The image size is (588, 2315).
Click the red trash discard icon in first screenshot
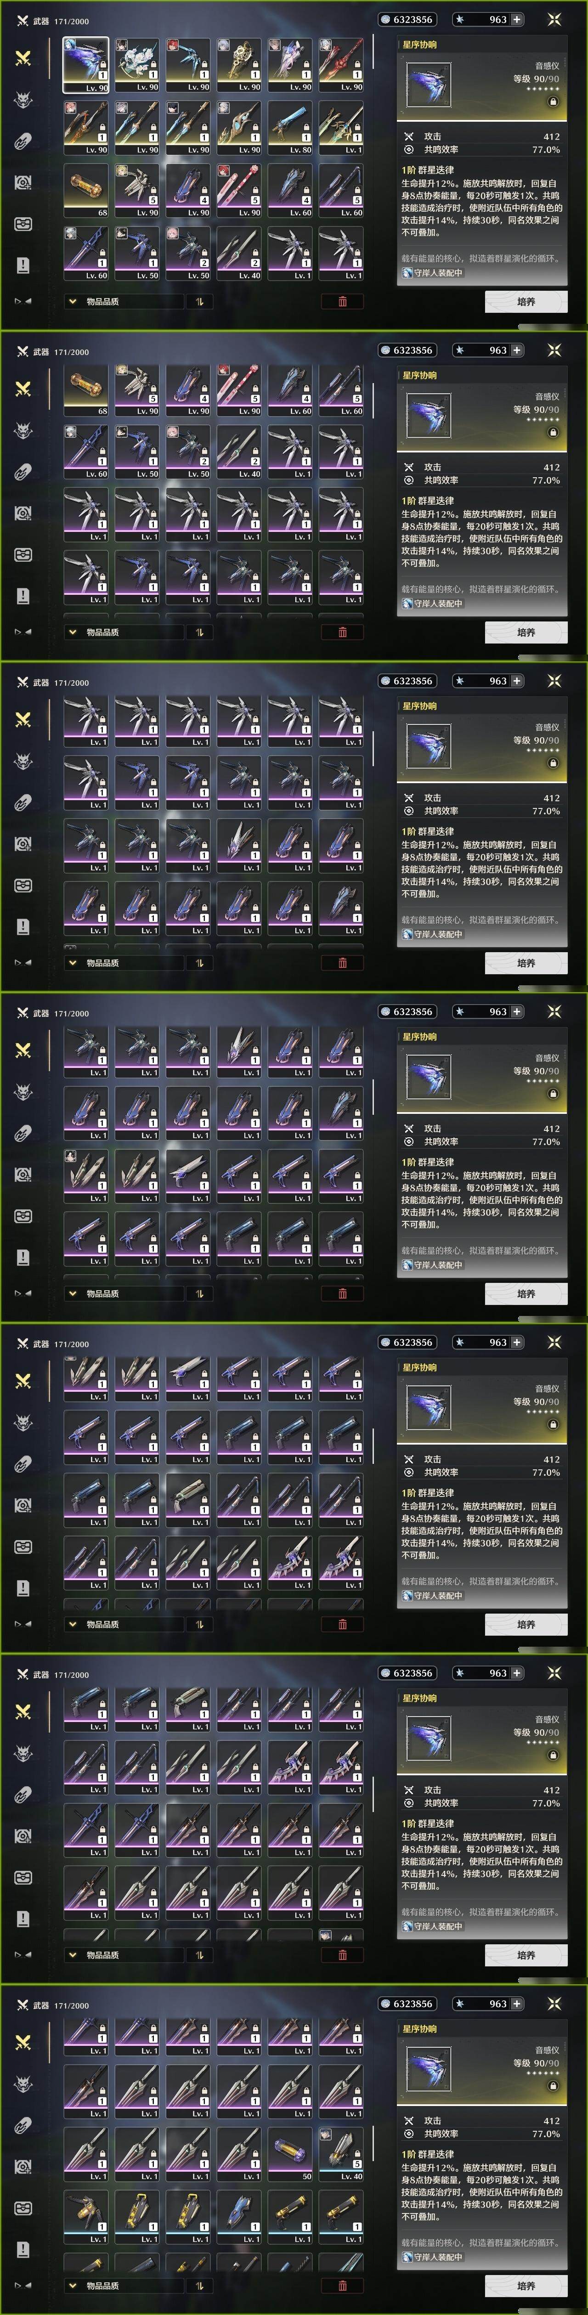point(343,302)
